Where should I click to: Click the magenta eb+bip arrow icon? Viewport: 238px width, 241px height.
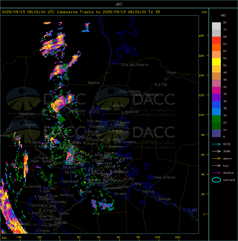[216, 173]
